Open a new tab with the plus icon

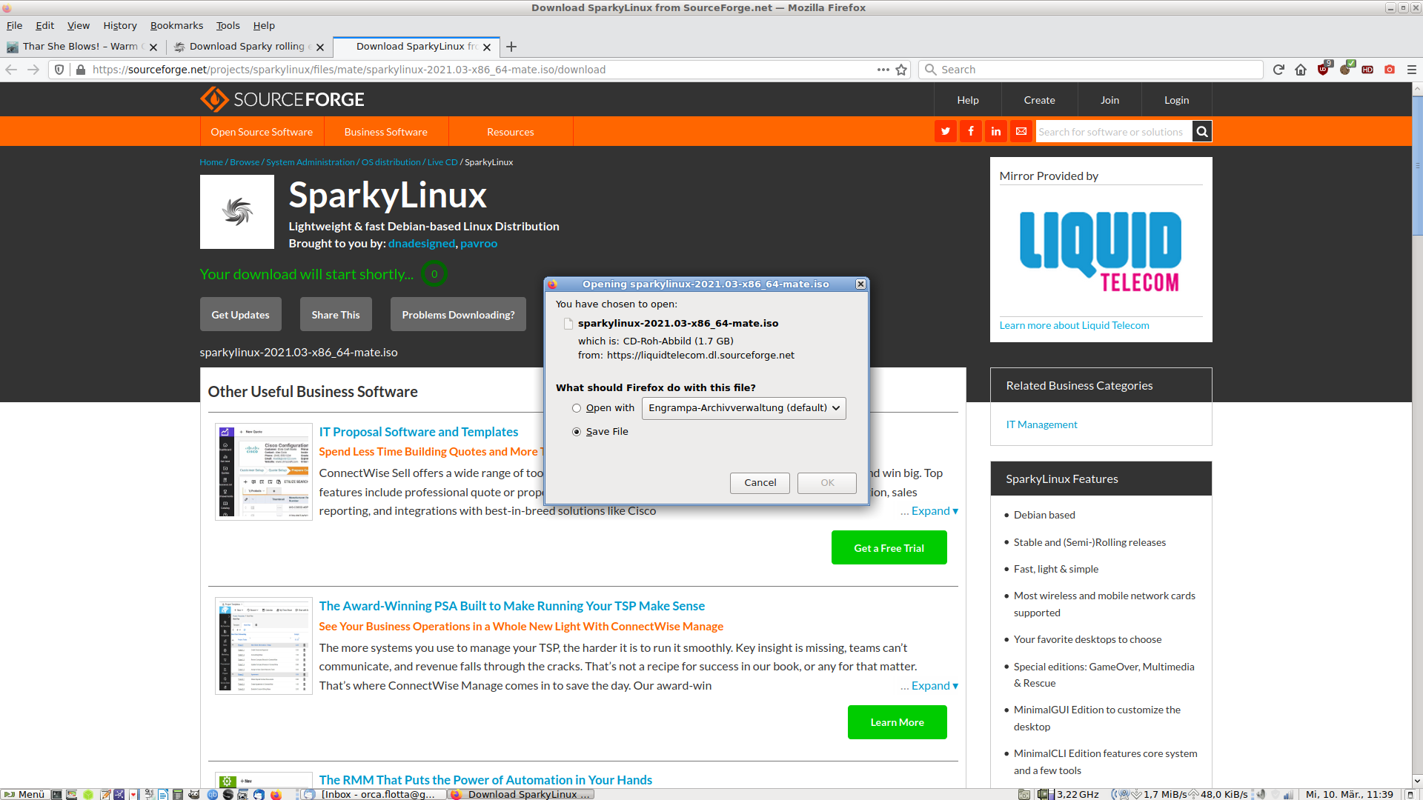click(x=511, y=47)
